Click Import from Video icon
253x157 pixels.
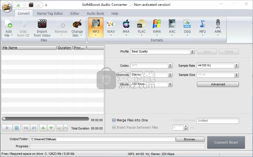pyautogui.click(x=42, y=24)
